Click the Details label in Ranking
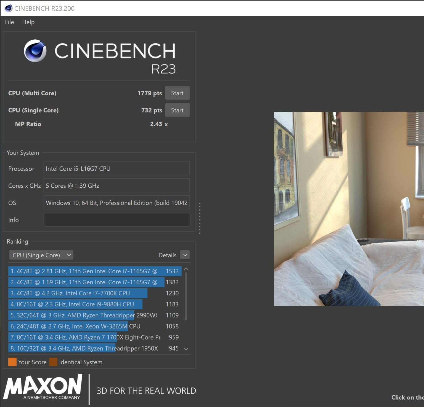The height and width of the screenshot is (407, 424). pos(167,255)
